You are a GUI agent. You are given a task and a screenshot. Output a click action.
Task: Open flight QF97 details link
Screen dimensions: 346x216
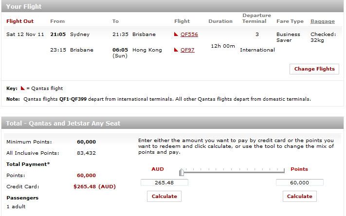[x=187, y=50]
